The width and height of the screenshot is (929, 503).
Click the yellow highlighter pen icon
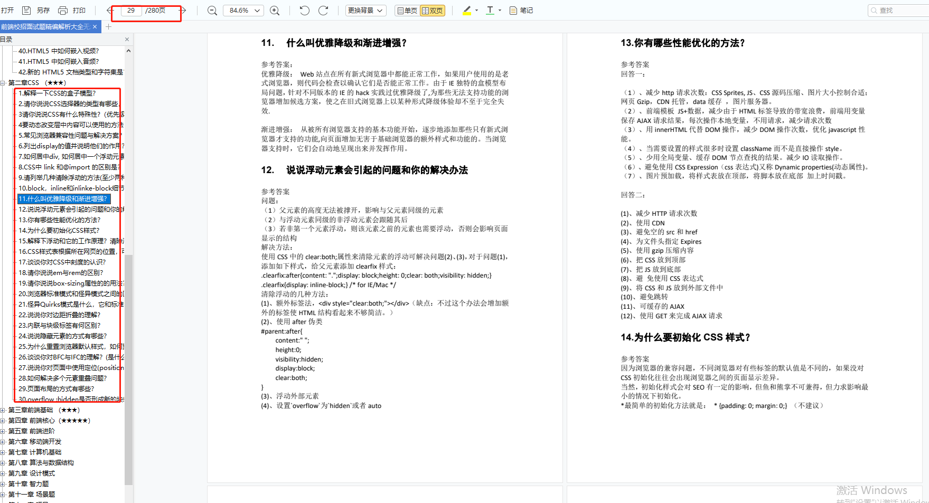point(467,11)
